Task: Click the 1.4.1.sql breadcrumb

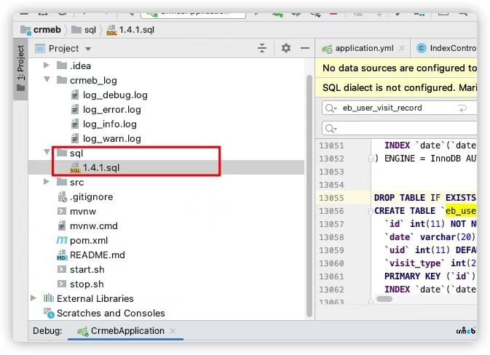Action: tap(130, 30)
